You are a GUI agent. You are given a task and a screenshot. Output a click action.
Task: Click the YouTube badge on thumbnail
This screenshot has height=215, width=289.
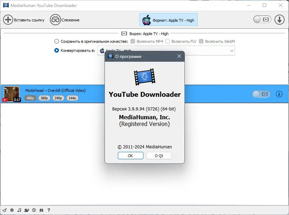click(x=5, y=100)
